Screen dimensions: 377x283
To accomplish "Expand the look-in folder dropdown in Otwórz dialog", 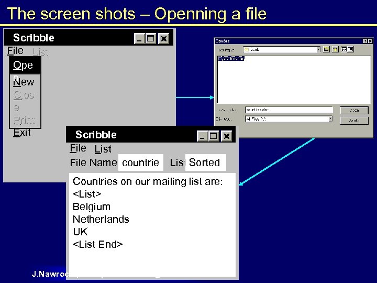I will (x=318, y=50).
